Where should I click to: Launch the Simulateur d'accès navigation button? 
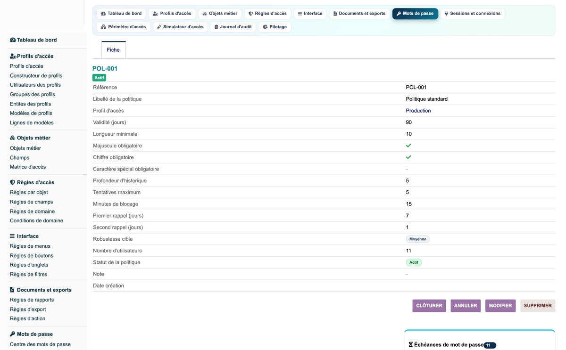tap(180, 27)
